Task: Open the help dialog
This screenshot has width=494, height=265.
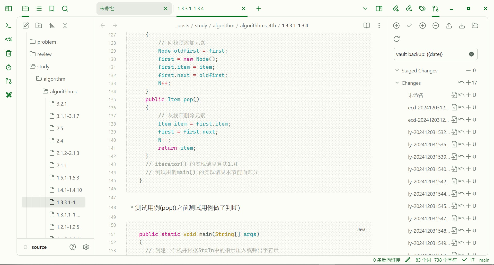Action: pos(73,247)
